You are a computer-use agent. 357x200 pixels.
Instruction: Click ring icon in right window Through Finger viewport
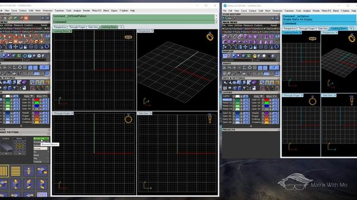[312, 101]
